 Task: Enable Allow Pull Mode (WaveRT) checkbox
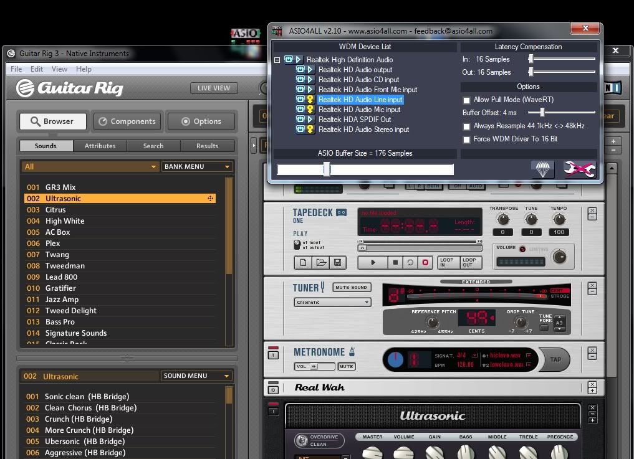pyautogui.click(x=466, y=100)
